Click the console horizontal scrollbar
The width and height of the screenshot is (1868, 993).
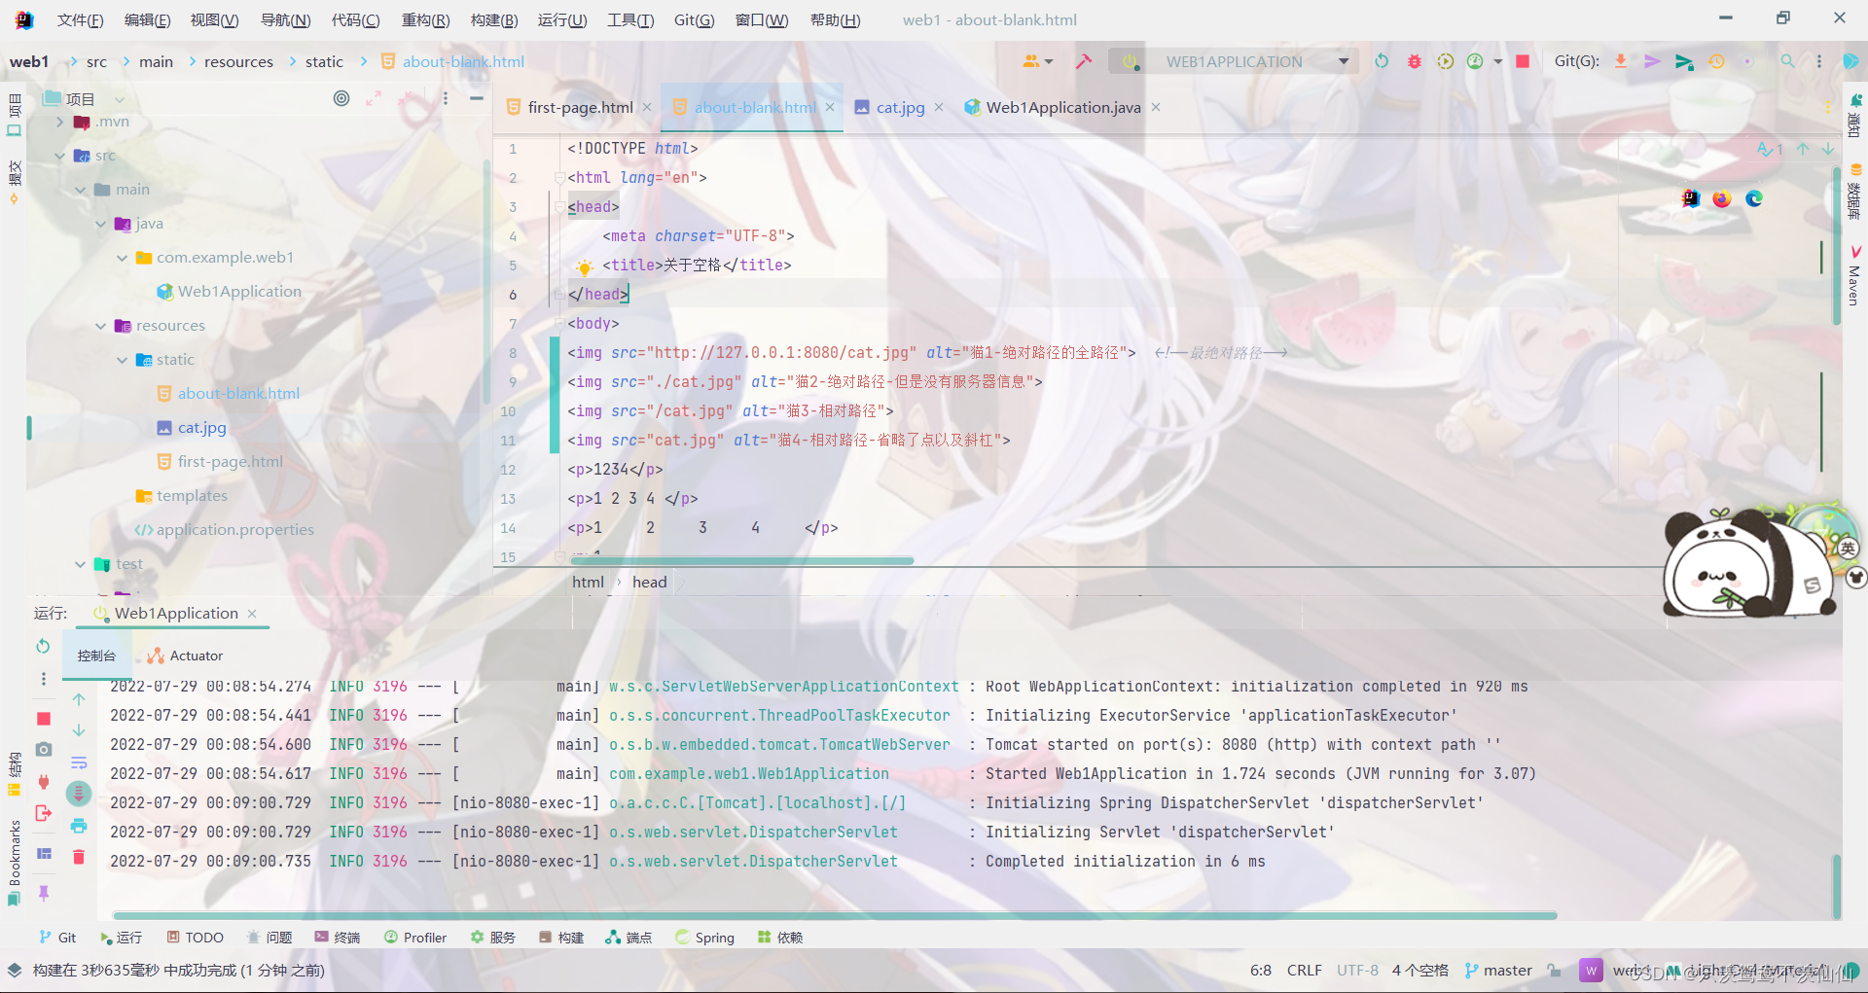point(835,915)
